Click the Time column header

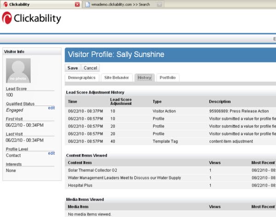coord(73,102)
